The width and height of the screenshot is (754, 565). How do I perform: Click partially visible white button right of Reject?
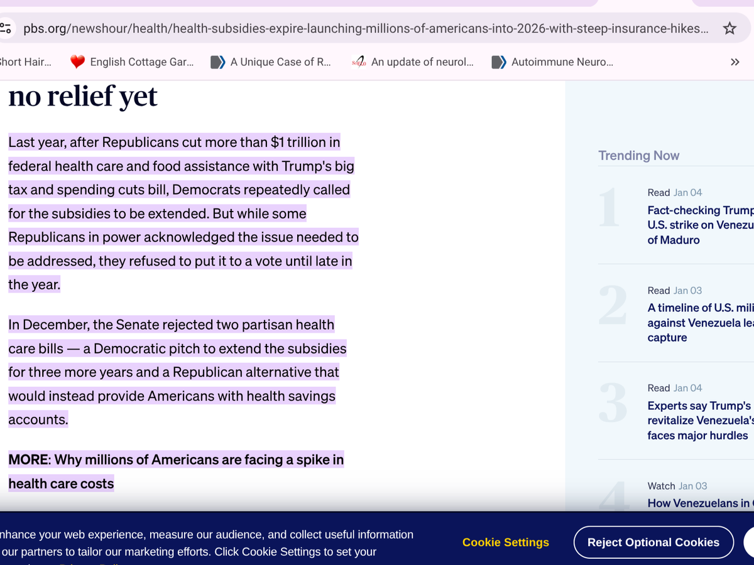[748, 542]
